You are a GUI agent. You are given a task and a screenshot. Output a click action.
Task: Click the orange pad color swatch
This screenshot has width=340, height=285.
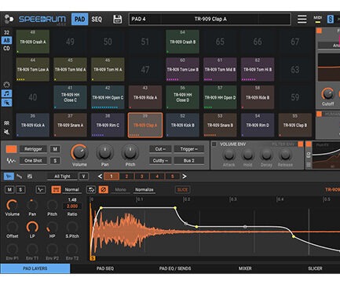click(12, 149)
